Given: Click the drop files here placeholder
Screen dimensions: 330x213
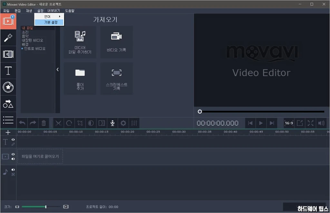Looking at the screenshot, I should (40, 156).
